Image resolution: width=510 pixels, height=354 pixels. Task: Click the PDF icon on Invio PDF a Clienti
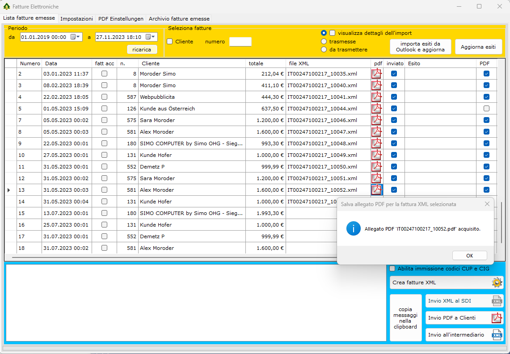[x=497, y=318]
